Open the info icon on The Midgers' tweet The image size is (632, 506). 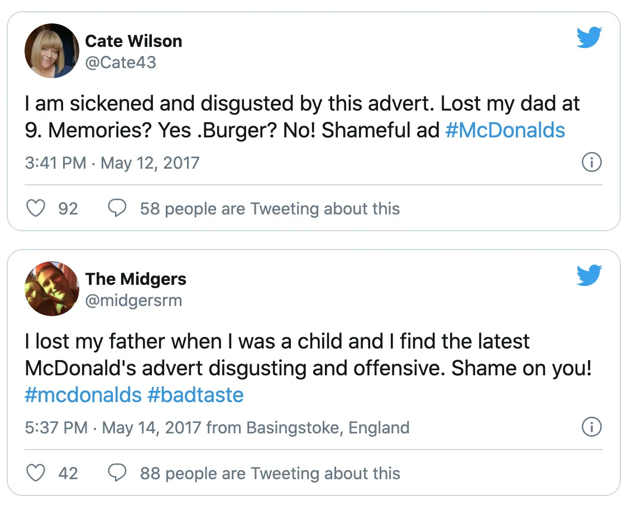592,427
